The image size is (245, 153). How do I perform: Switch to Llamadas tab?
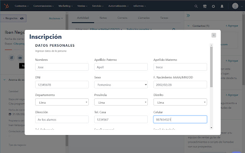click(144, 18)
